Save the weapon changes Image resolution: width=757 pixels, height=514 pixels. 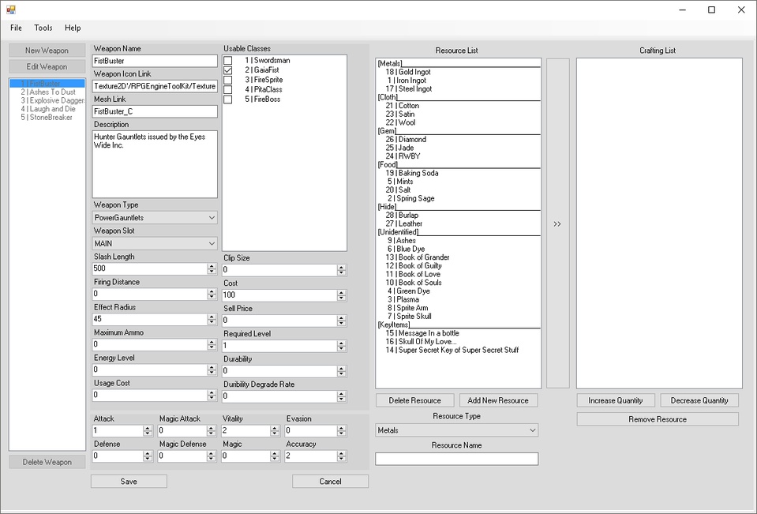pos(129,481)
